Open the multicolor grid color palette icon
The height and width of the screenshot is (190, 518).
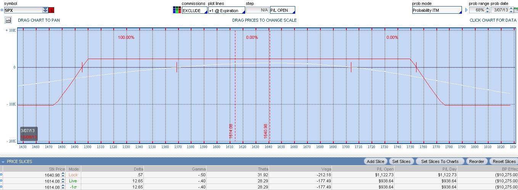tap(177, 10)
